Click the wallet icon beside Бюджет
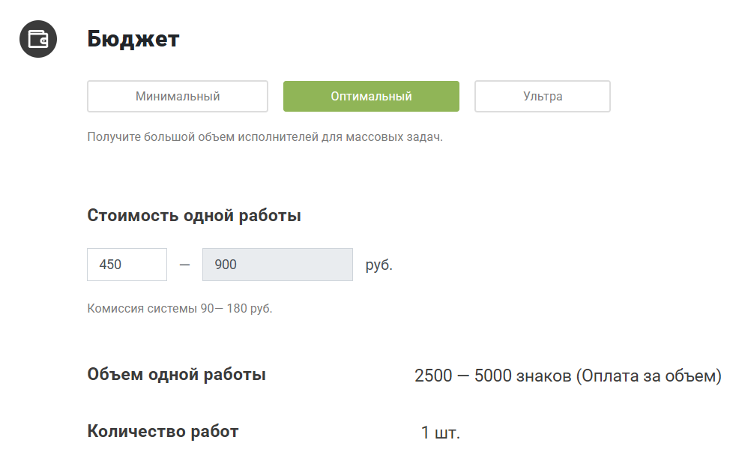This screenshot has height=467, width=739. tap(38, 39)
